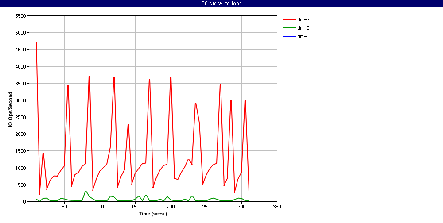Image resolution: width=443 pixels, height=223 pixels.
Task: Click the 3000 y-axis tick value
Action: (21, 100)
